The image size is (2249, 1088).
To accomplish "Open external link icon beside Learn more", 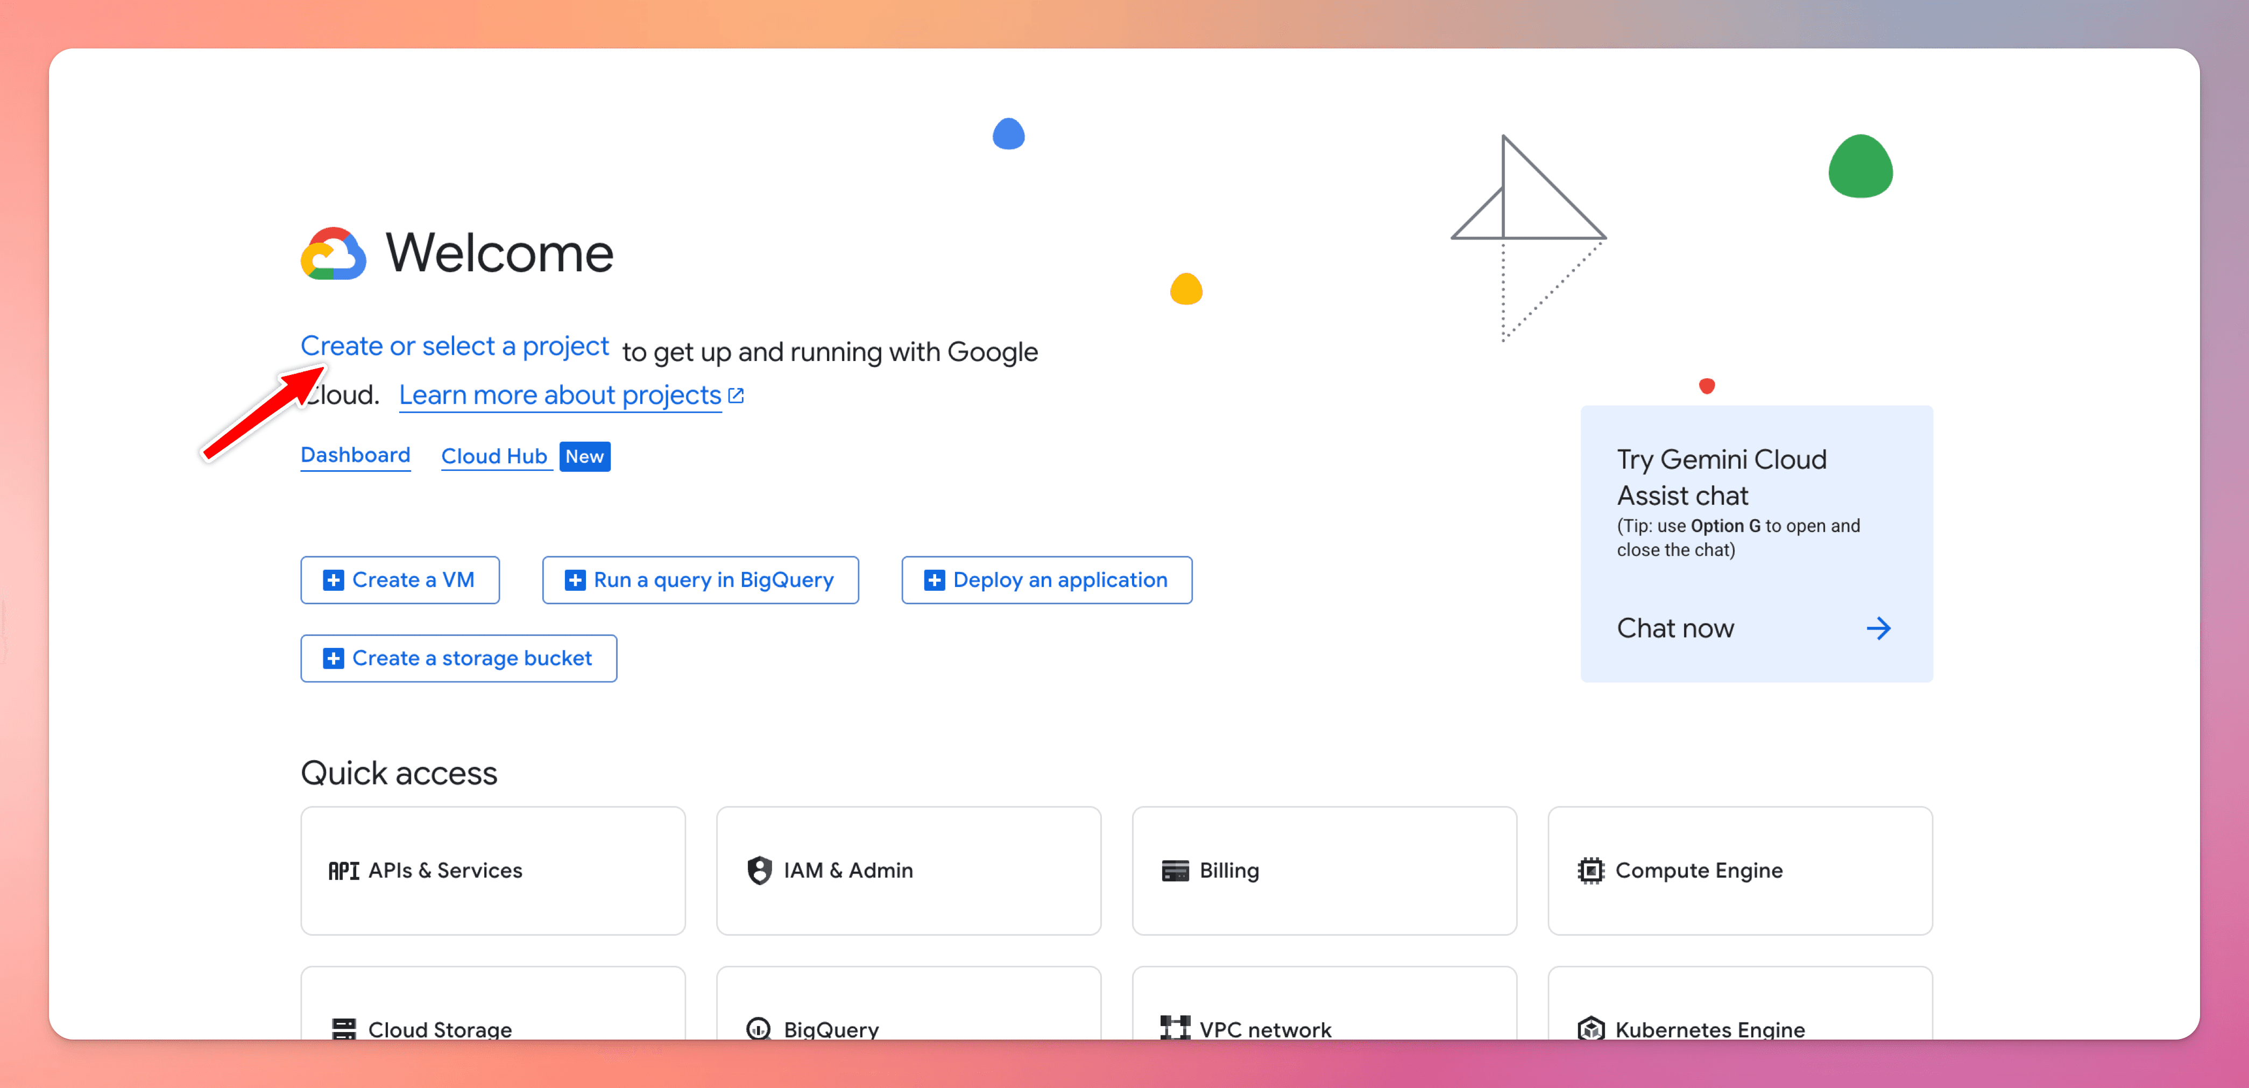I will coord(736,395).
